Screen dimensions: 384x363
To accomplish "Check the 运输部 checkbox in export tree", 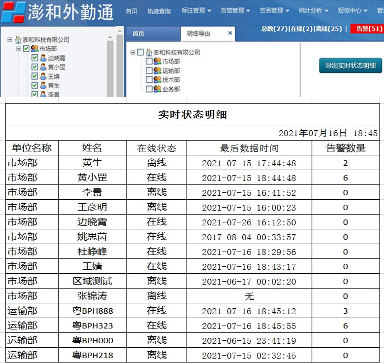I will point(149,71).
